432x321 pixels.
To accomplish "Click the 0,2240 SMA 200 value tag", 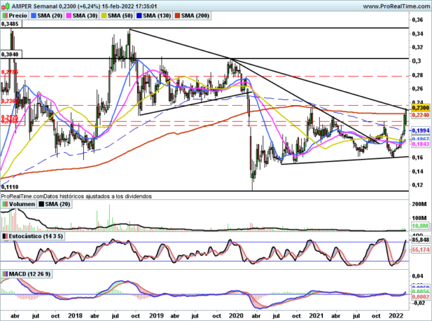I will coord(421,115).
